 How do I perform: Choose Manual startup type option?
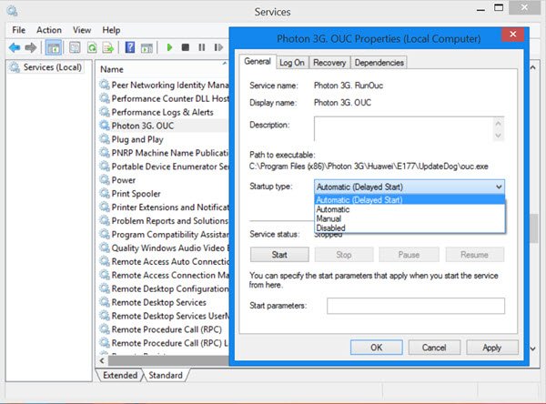(409, 218)
